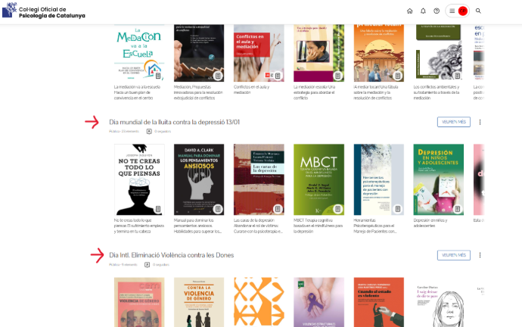This screenshot has height=327, width=522.
Task: Click the Col·legi Oficial de Psicologia logo
Action: pos(44,11)
